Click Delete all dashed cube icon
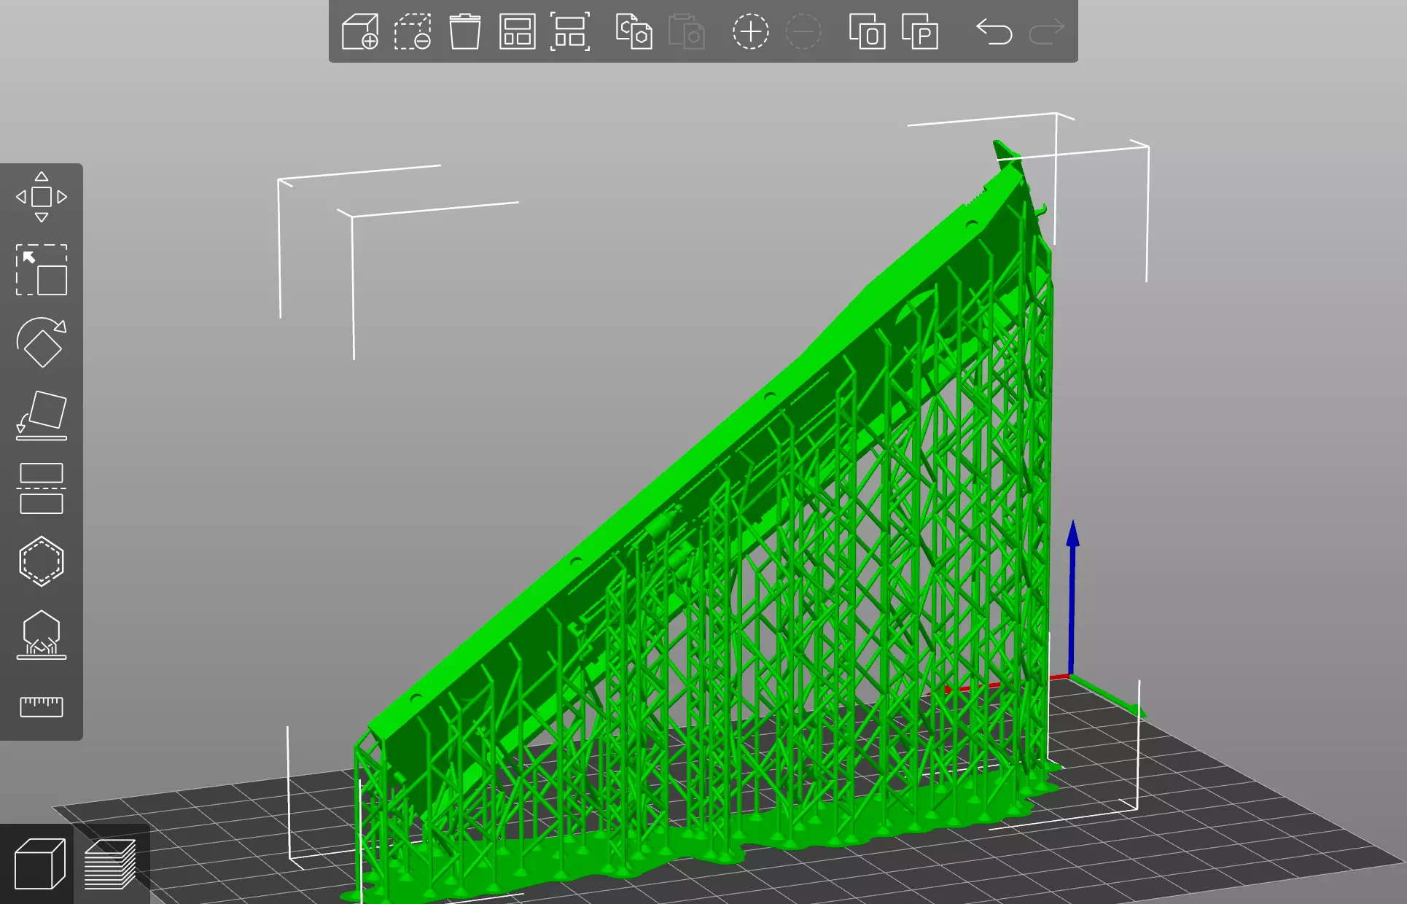Viewport: 1407px width, 904px height. [412, 31]
